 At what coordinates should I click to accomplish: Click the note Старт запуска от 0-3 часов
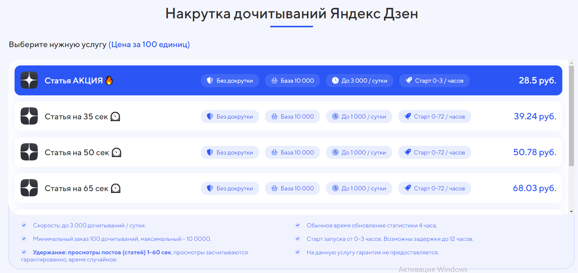[390, 239]
